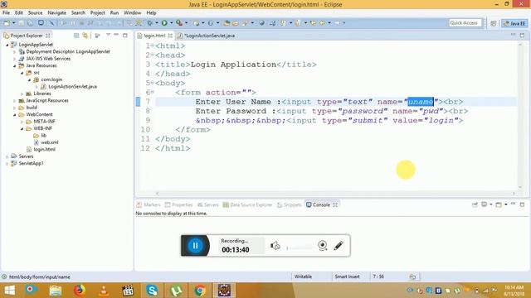Open the Navigate menu
Viewport: 531px width, 298px height.
56,12
